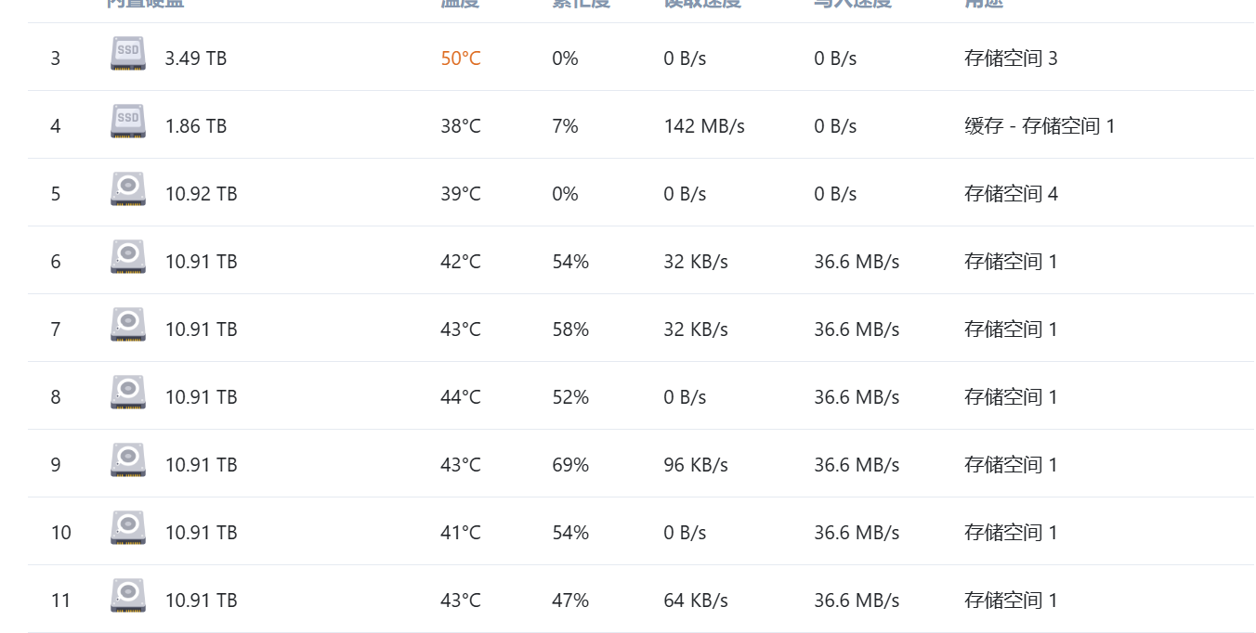Click the hard drive icon in row 10

pos(128,529)
